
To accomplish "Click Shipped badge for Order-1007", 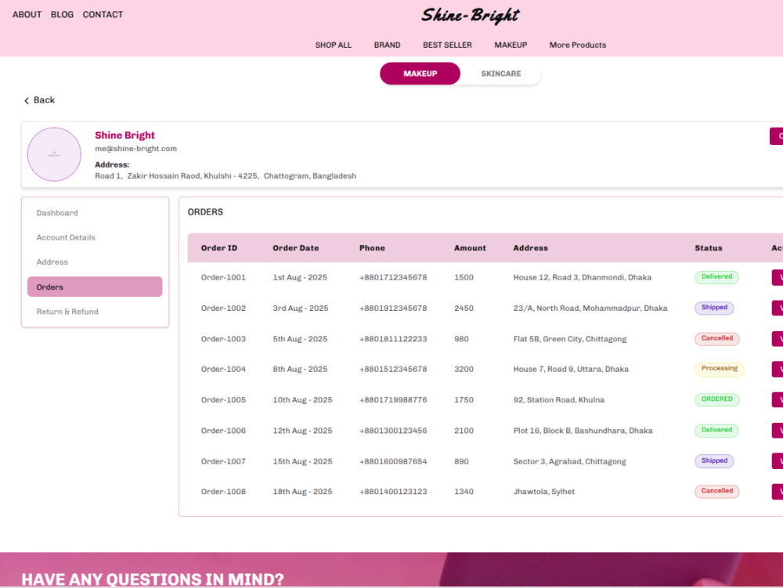I will (714, 461).
